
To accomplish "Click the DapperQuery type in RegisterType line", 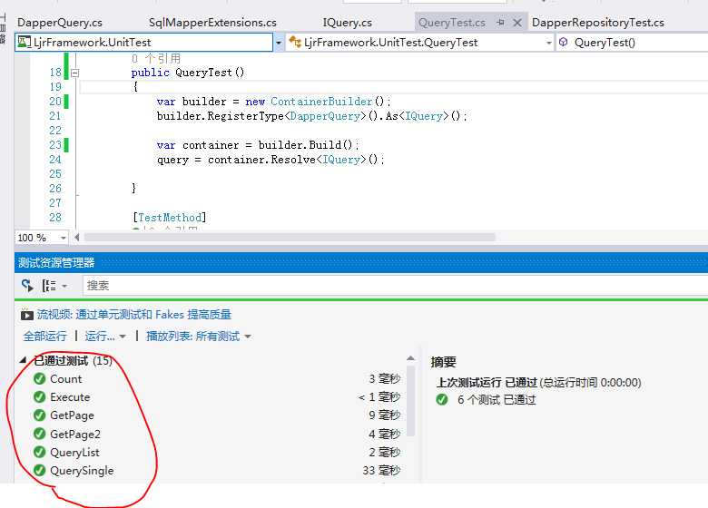I will [325, 116].
